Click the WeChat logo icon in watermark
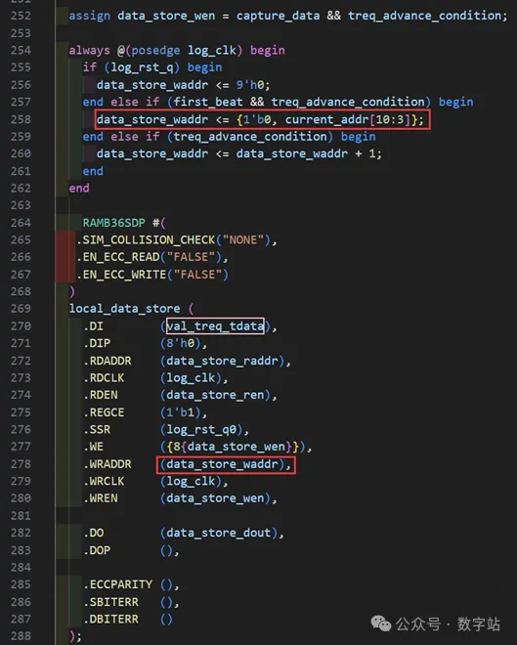This screenshot has width=517, height=645. 380,623
